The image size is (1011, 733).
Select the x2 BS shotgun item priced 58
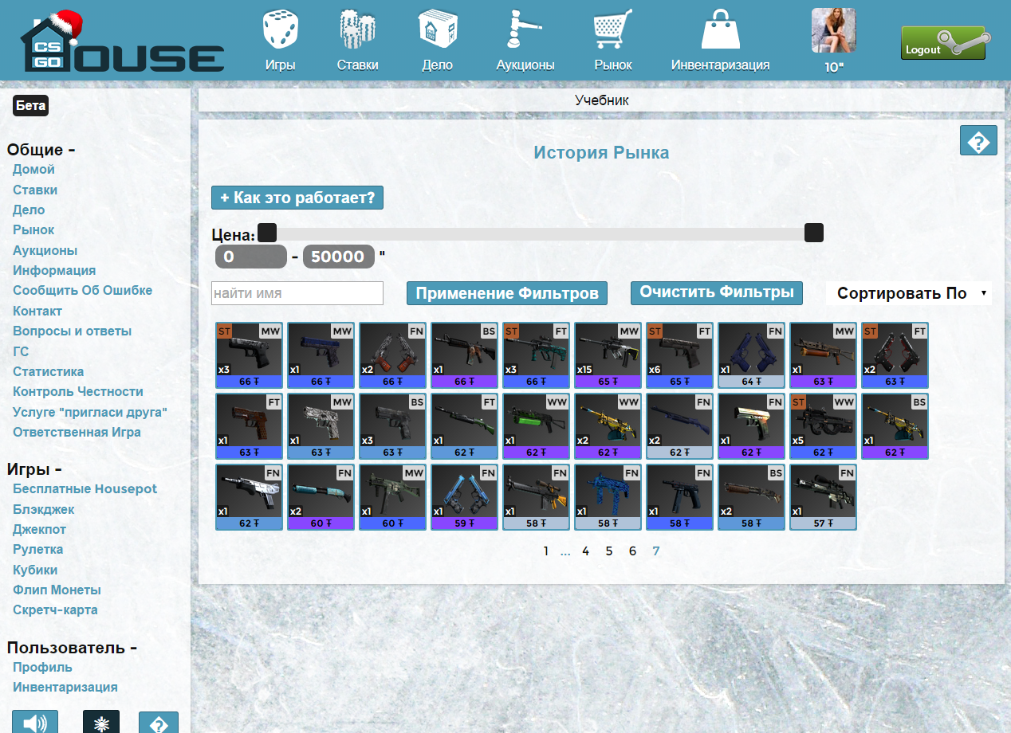pyautogui.click(x=752, y=497)
